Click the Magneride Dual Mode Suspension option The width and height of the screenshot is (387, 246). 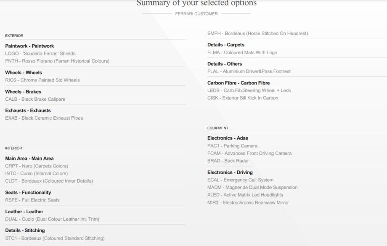coord(252,187)
